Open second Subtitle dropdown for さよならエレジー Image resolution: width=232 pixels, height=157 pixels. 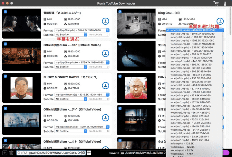click(x=99, y=34)
